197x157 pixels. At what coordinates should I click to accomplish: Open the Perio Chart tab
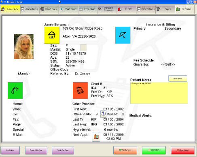tap(88, 9)
